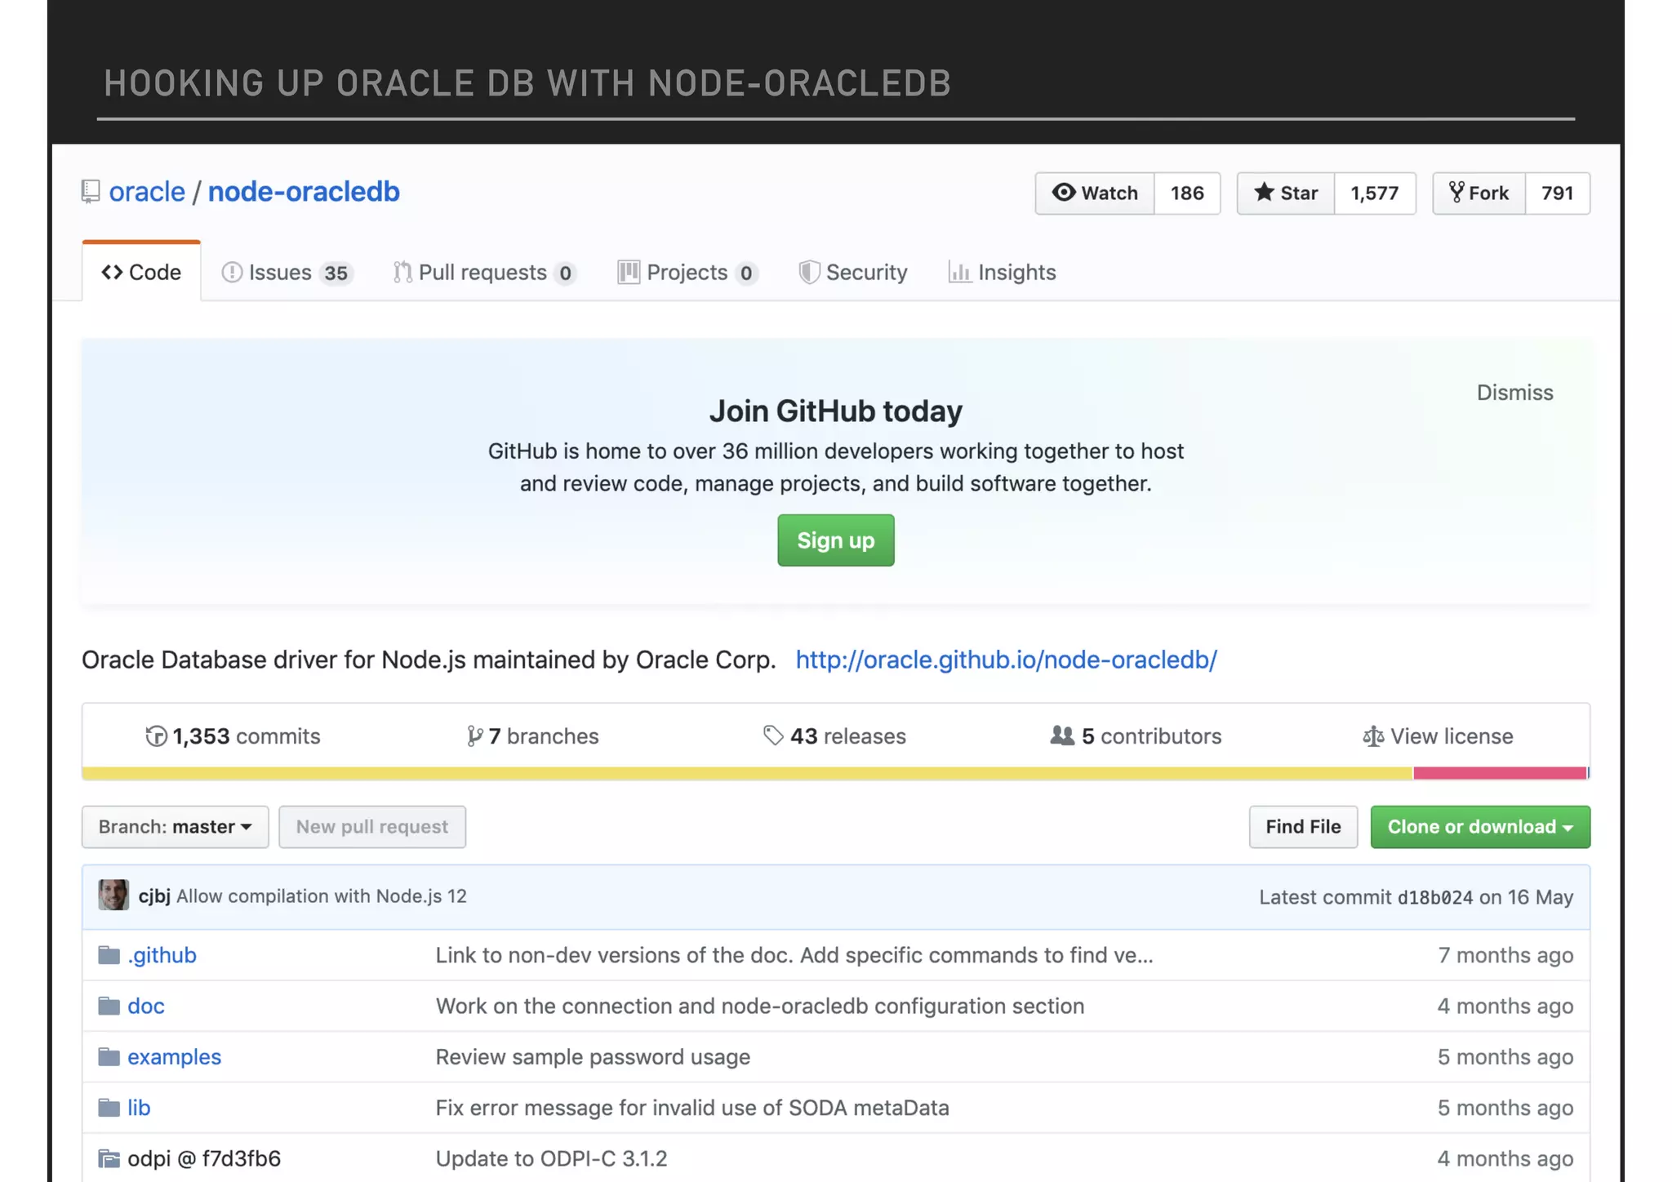View the watchers count 186
1672x1182 pixels.
[1187, 193]
